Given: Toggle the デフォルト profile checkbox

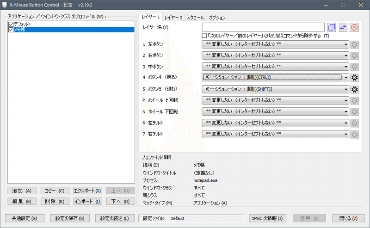Looking at the screenshot, I should coord(11,24).
